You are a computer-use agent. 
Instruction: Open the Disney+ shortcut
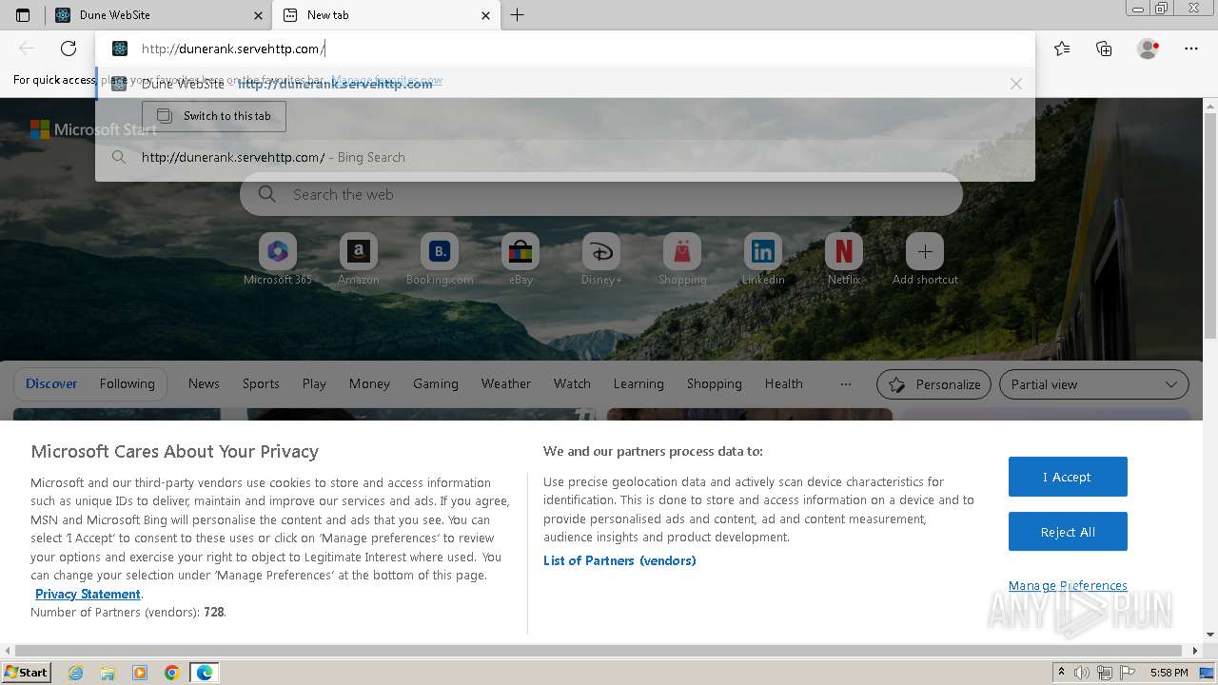601,260
